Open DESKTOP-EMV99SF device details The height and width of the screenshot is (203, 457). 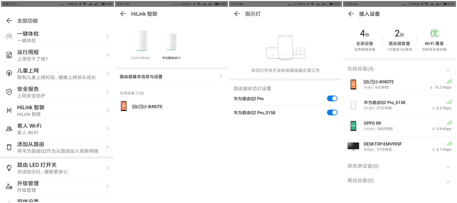coord(400,147)
